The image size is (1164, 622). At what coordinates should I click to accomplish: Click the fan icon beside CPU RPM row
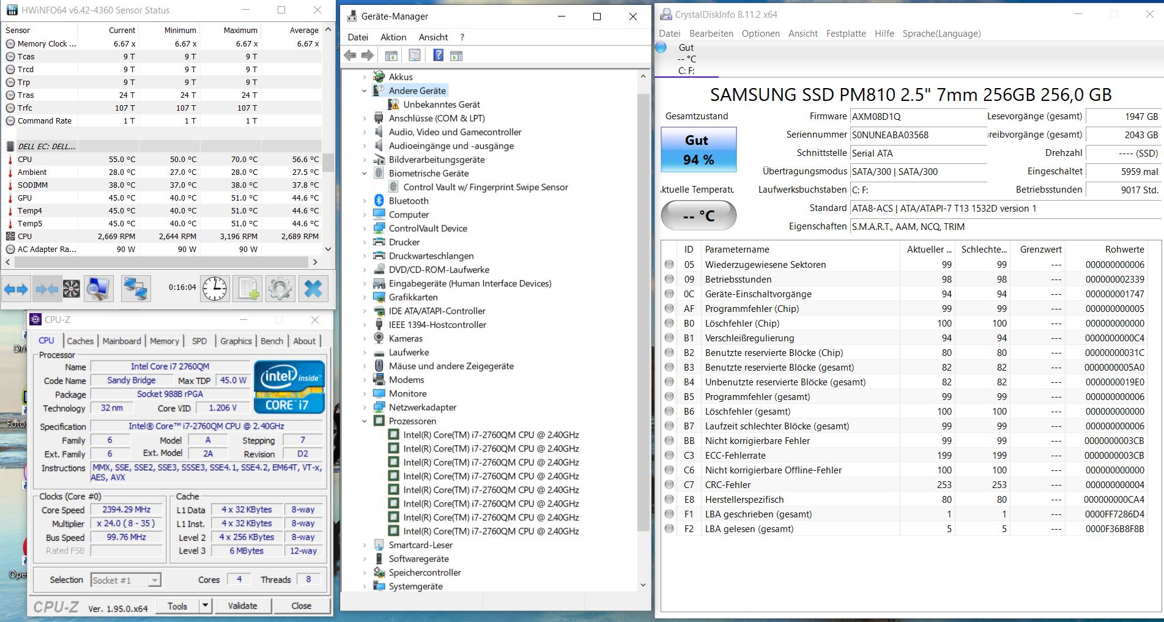pyautogui.click(x=10, y=236)
